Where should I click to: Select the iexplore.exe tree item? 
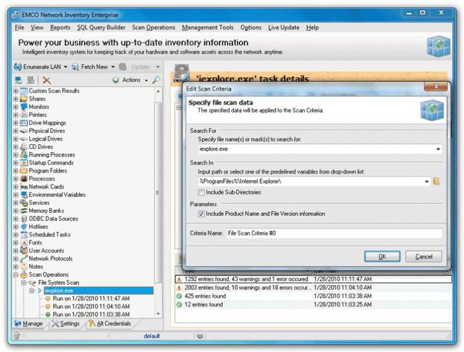(x=98, y=291)
